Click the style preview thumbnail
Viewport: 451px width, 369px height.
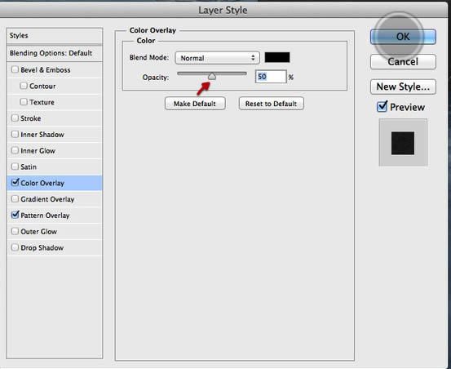coord(403,143)
